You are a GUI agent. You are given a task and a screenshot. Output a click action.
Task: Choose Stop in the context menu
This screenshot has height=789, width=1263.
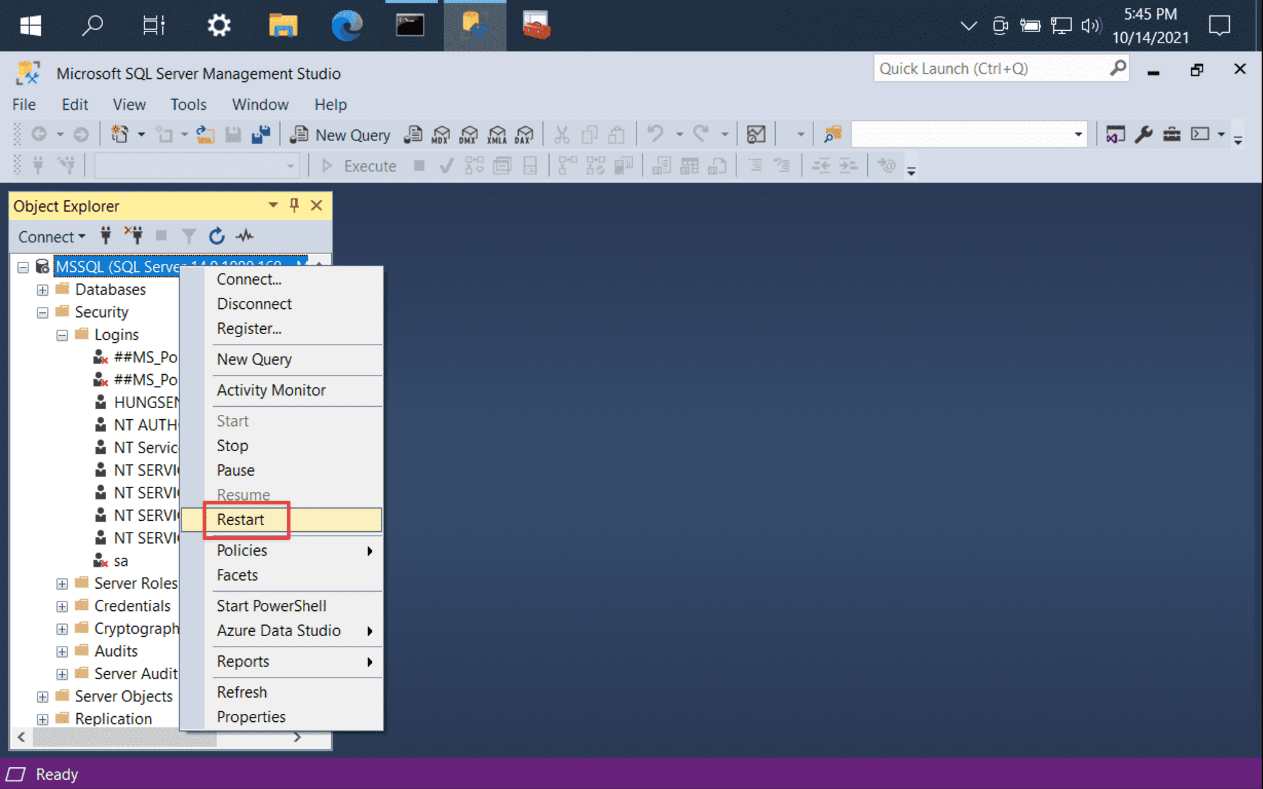pos(281,446)
